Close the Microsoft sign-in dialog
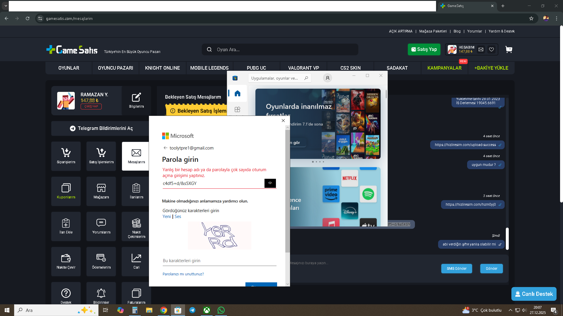This screenshot has width=563, height=316. click(283, 121)
